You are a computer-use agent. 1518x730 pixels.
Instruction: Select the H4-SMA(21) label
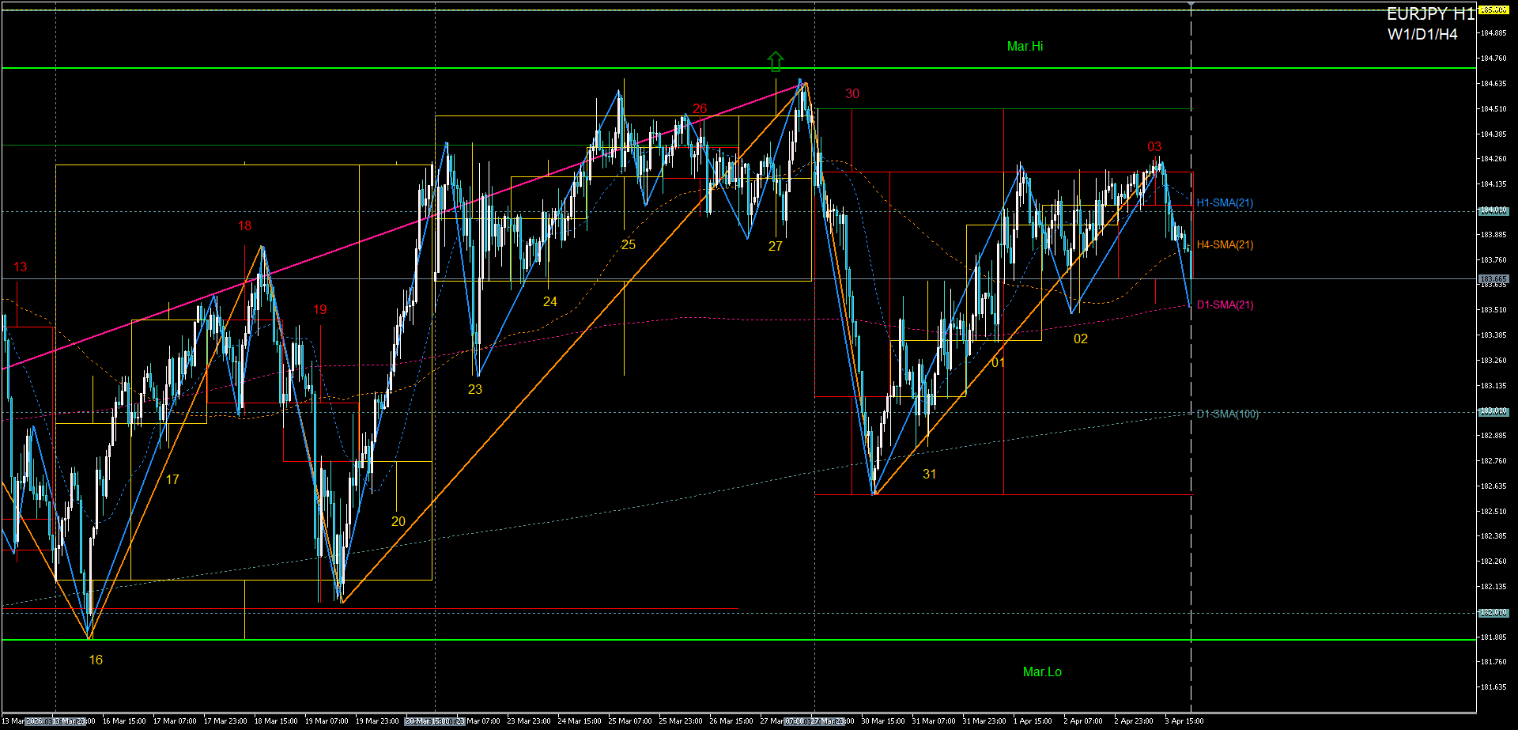click(1224, 245)
